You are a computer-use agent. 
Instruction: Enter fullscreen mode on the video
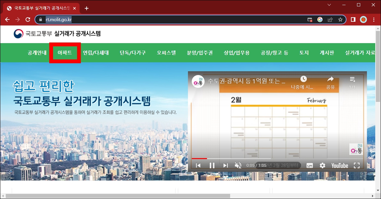click(x=357, y=165)
